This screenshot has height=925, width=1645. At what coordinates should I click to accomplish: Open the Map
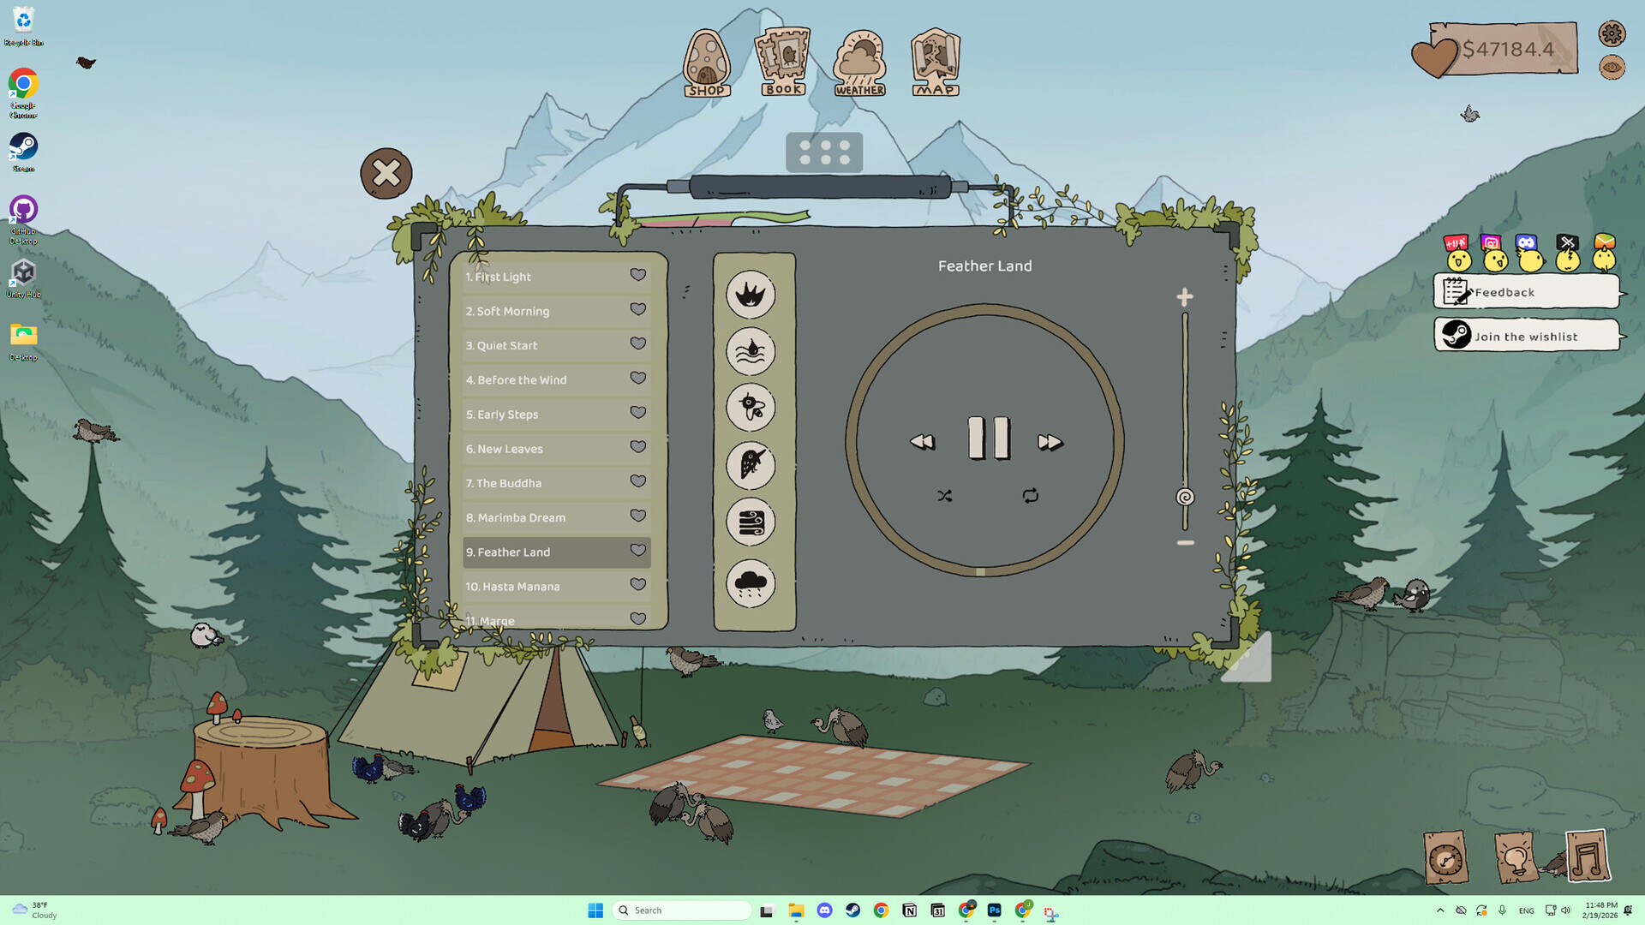coord(935,60)
